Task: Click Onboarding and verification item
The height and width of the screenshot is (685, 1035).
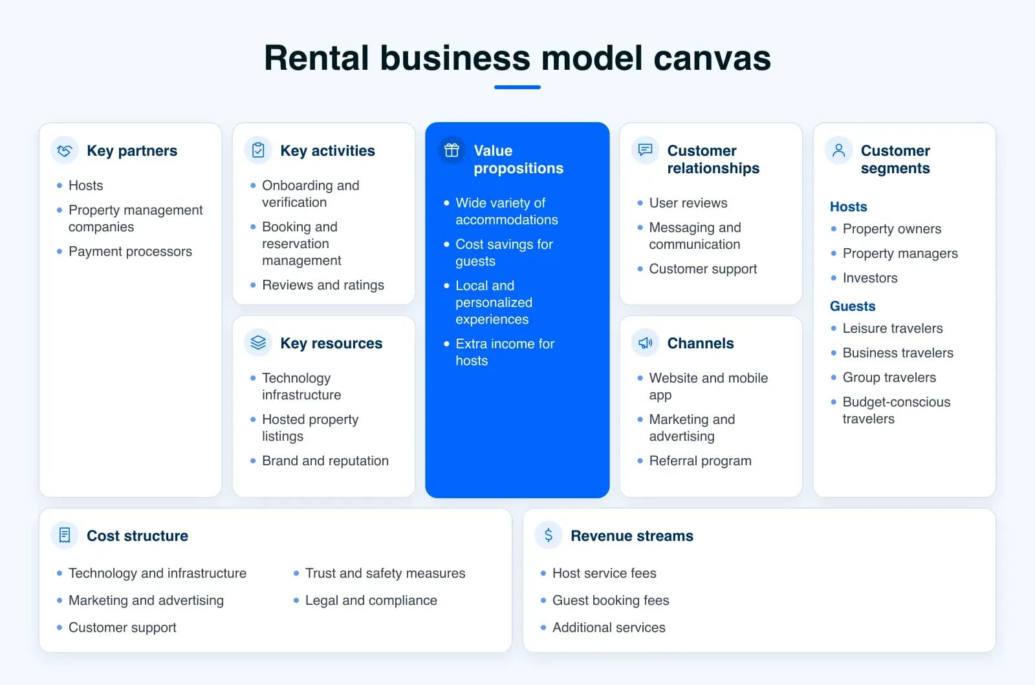Action: 310,194
